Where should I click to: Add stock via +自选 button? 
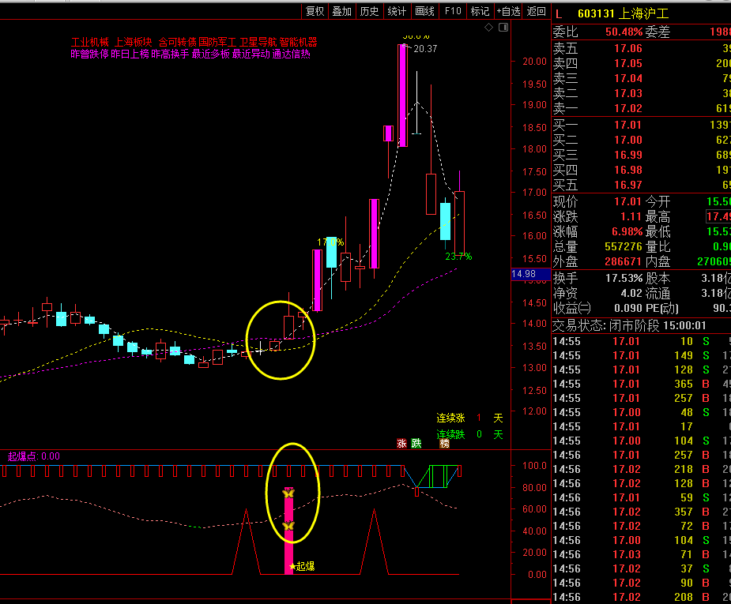click(508, 11)
